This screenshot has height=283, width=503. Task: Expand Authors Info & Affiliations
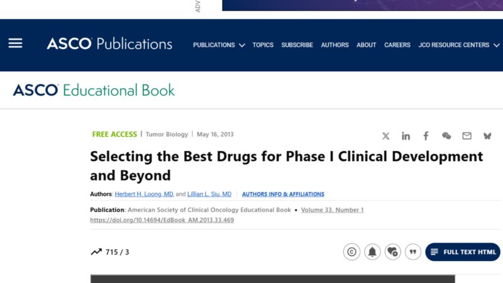283,194
